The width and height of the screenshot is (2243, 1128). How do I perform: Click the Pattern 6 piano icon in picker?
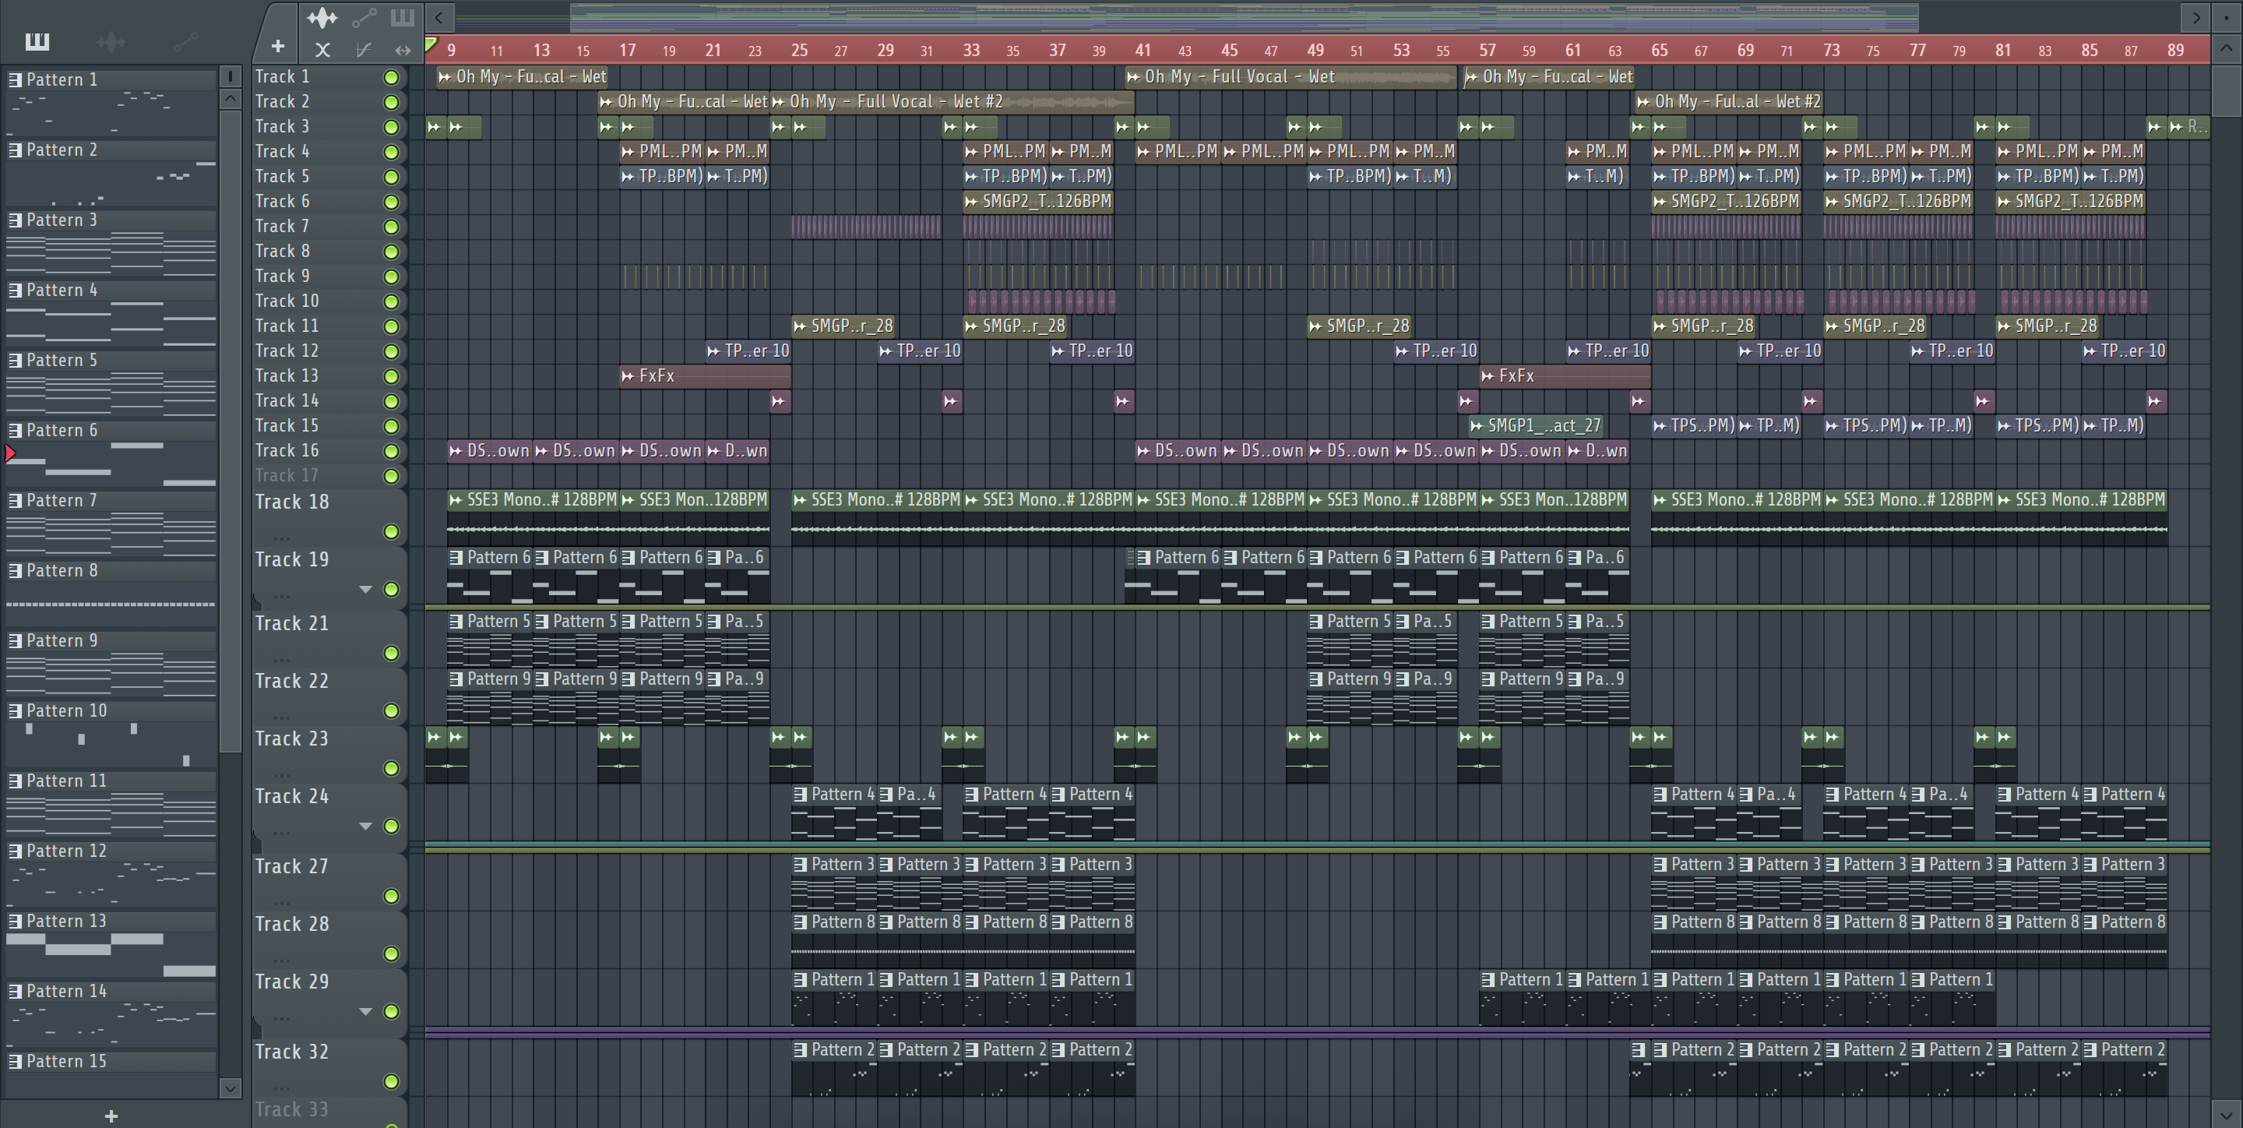click(15, 430)
